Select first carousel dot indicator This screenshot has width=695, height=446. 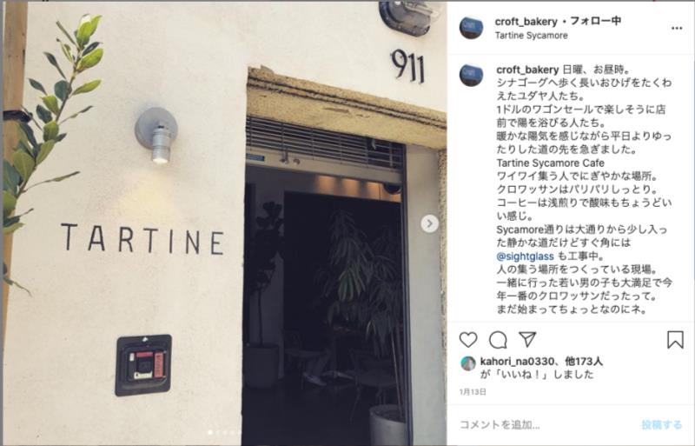pos(210,432)
